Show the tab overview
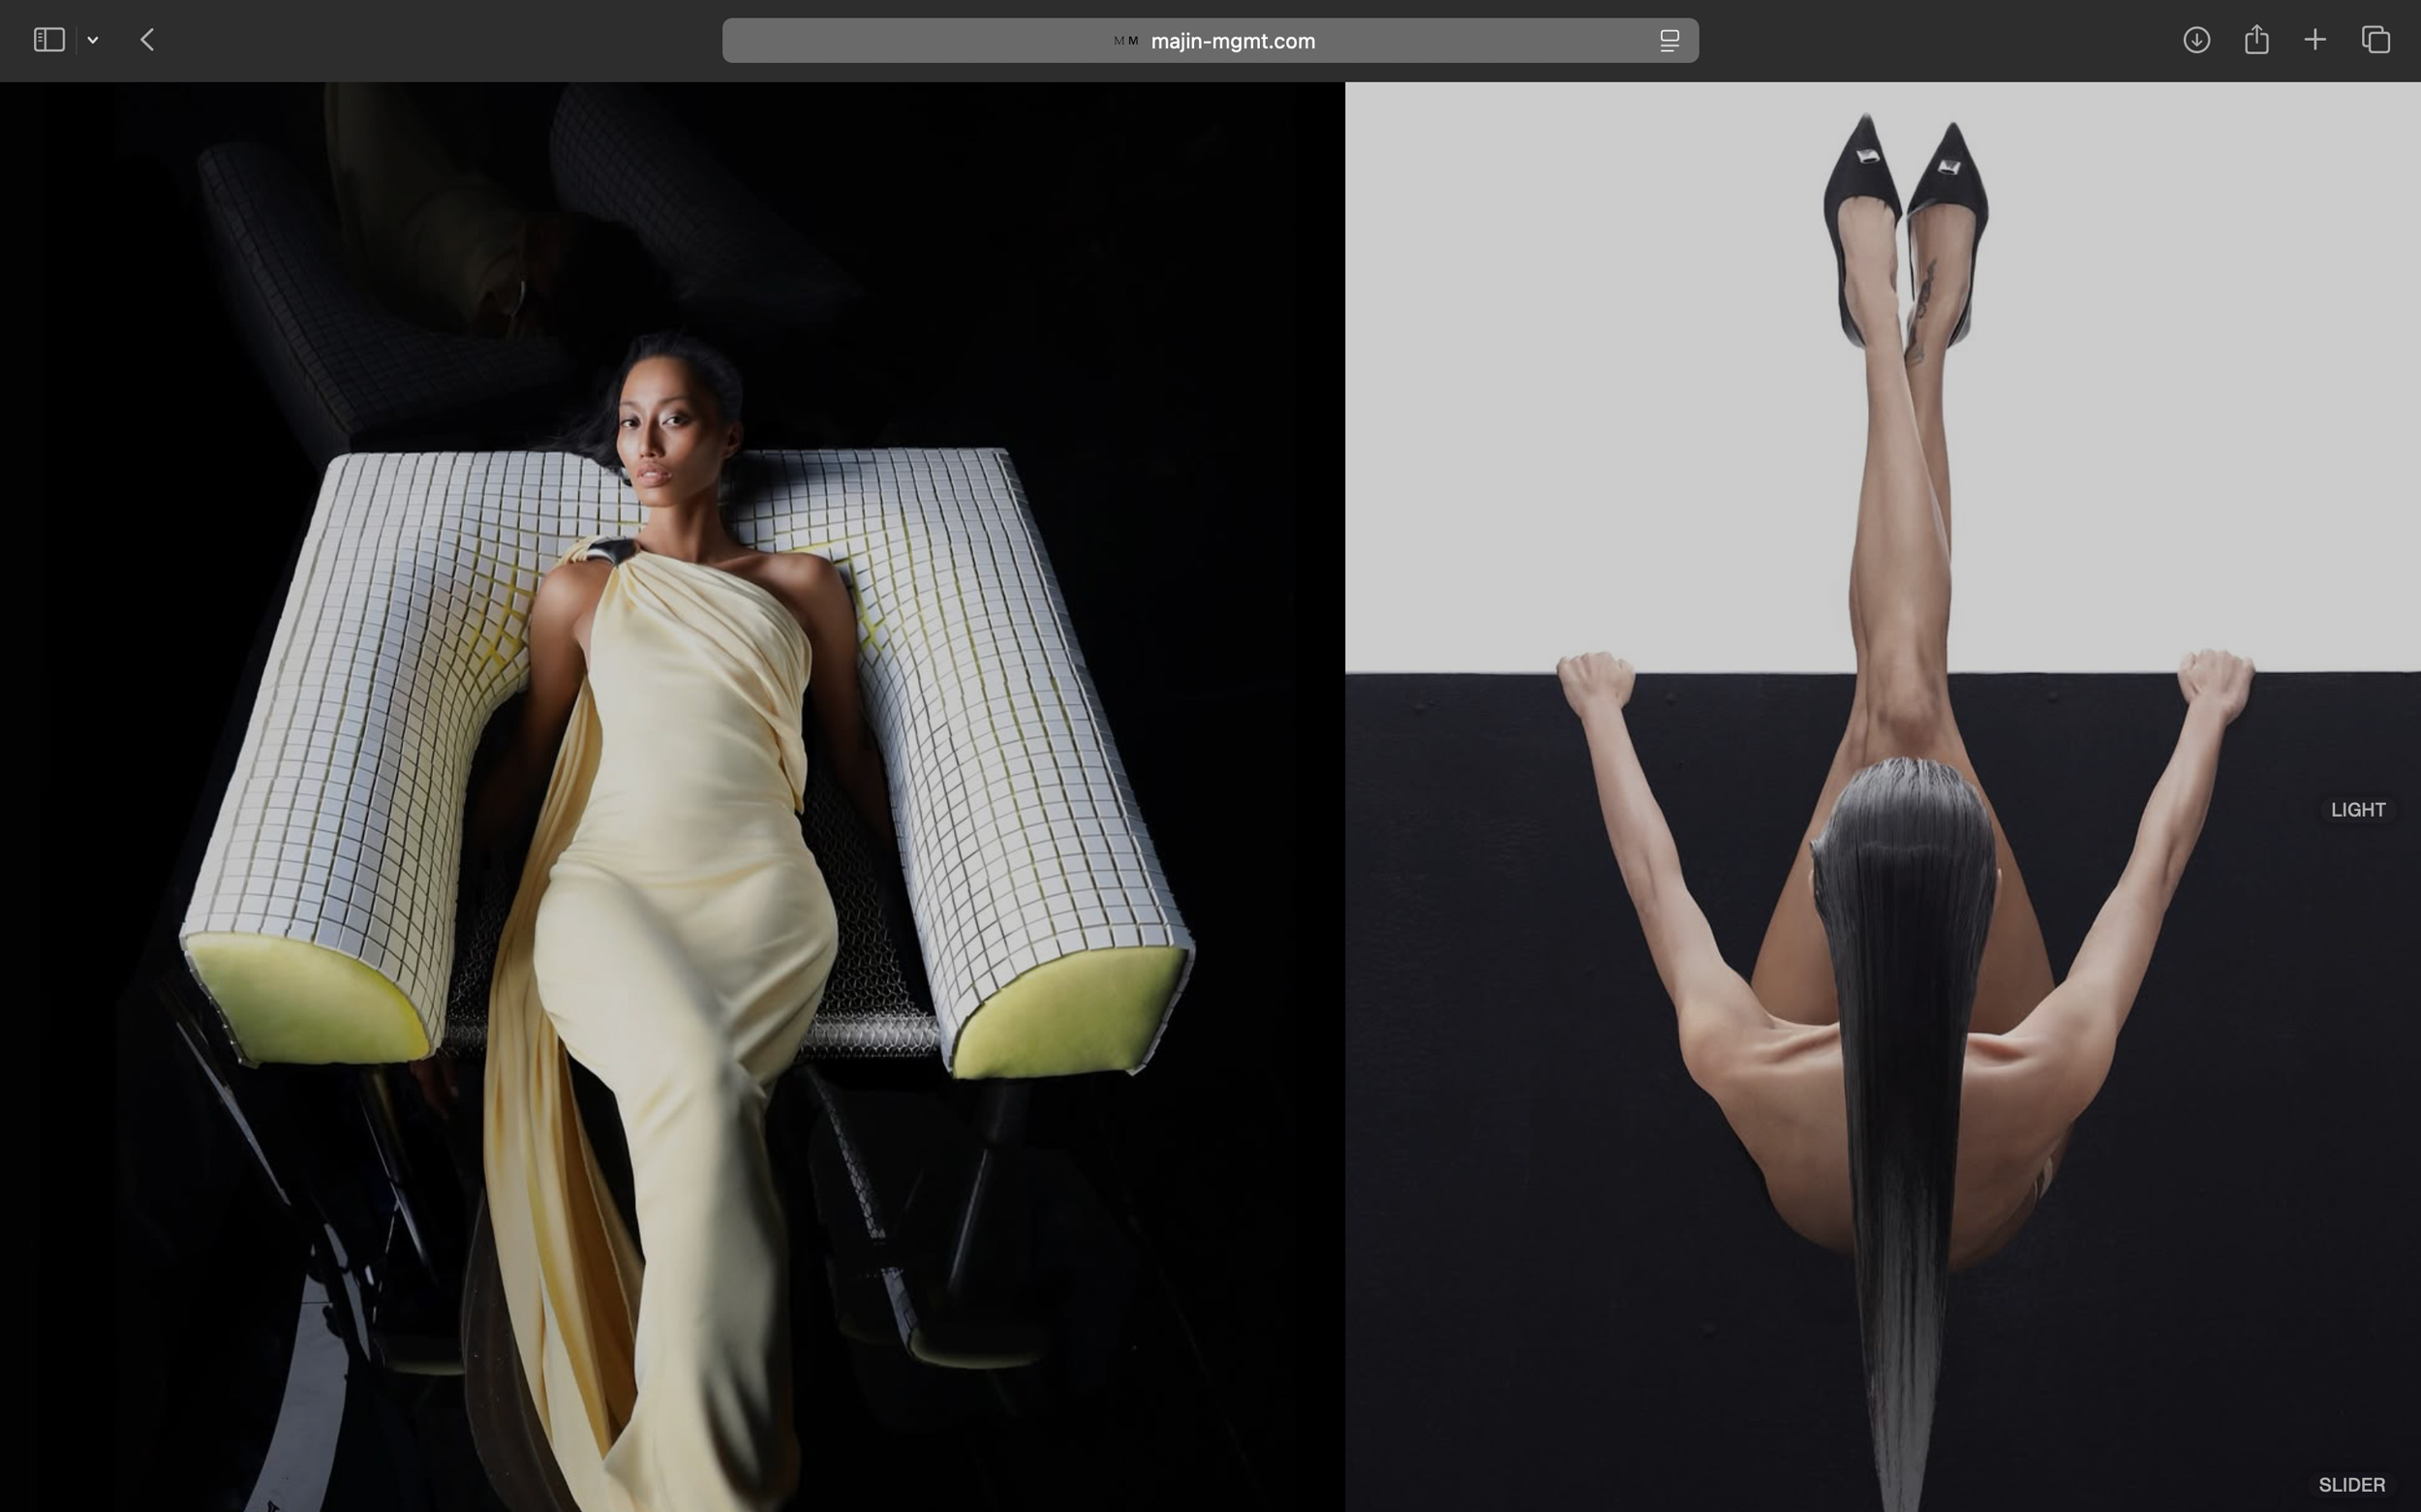2421x1512 pixels. point(2375,40)
